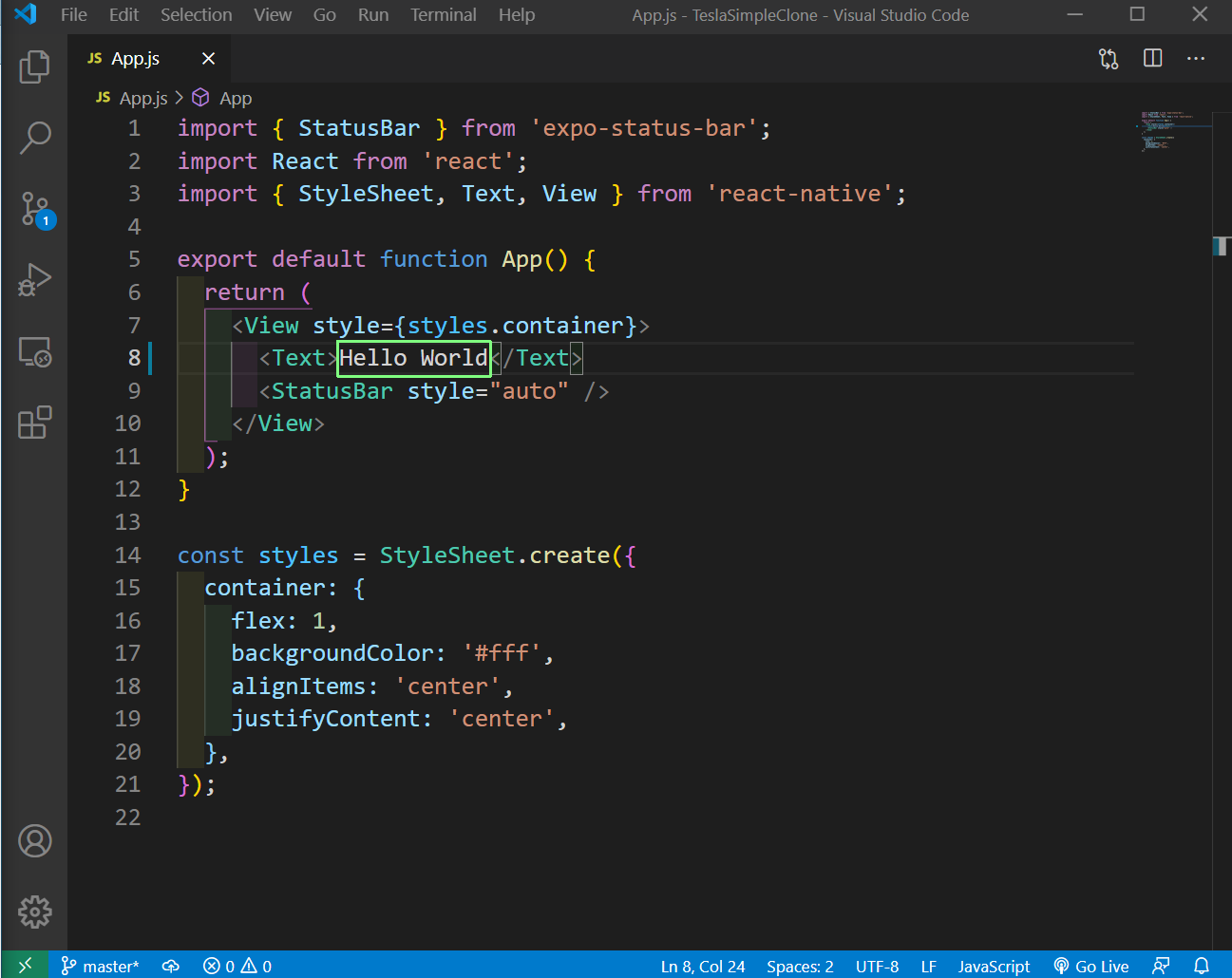Change language mode from JavaScript

(x=994, y=966)
